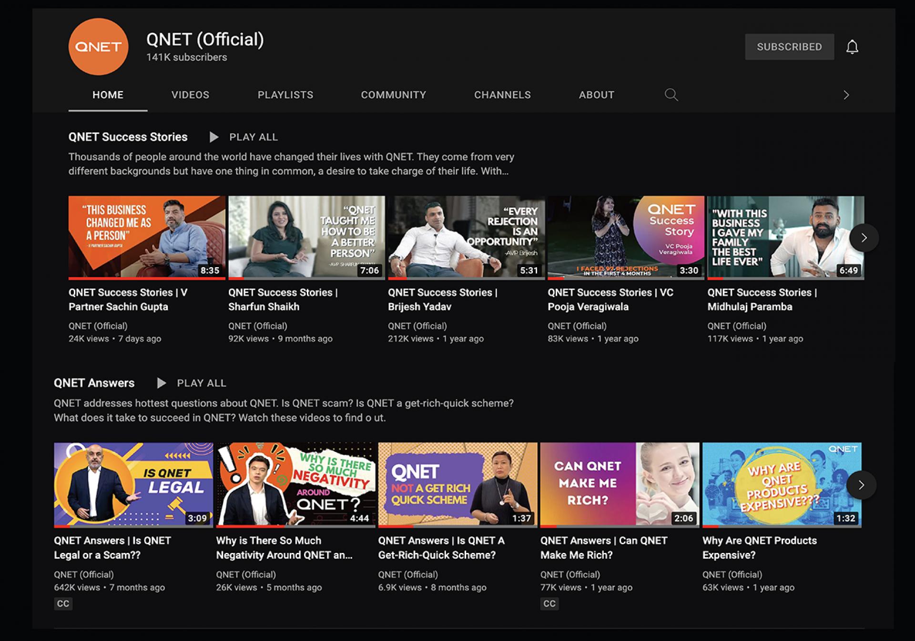Viewport: 915px width, 641px height.
Task: Click the CC badge under Is QNET Legal video
Action: click(x=63, y=604)
